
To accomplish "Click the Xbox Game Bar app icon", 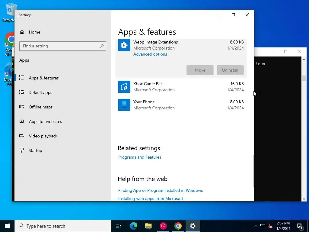I will coord(124,87).
